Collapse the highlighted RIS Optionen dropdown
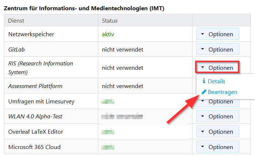The height and width of the screenshot is (156, 255). [x=217, y=68]
